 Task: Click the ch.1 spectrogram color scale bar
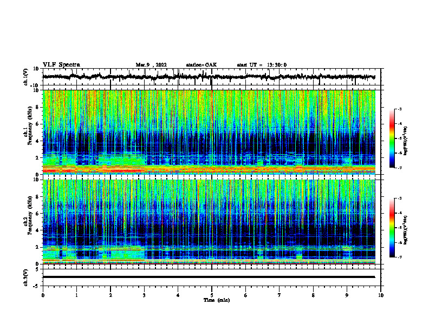point(392,138)
